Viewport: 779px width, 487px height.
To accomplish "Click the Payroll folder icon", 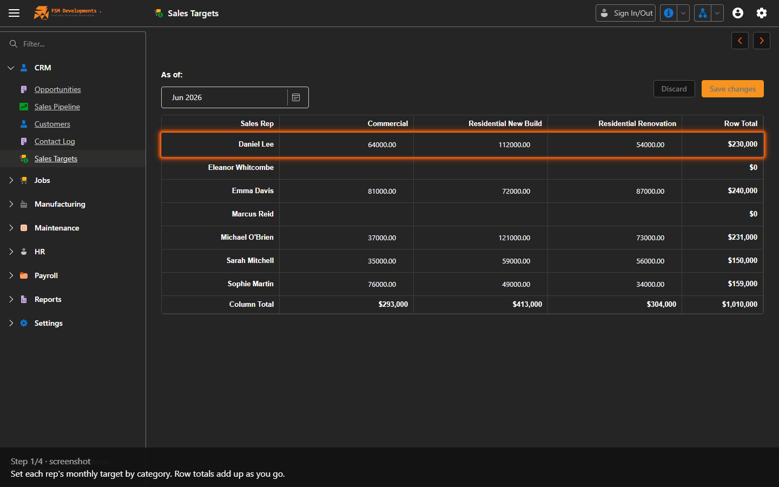I will 24,275.
